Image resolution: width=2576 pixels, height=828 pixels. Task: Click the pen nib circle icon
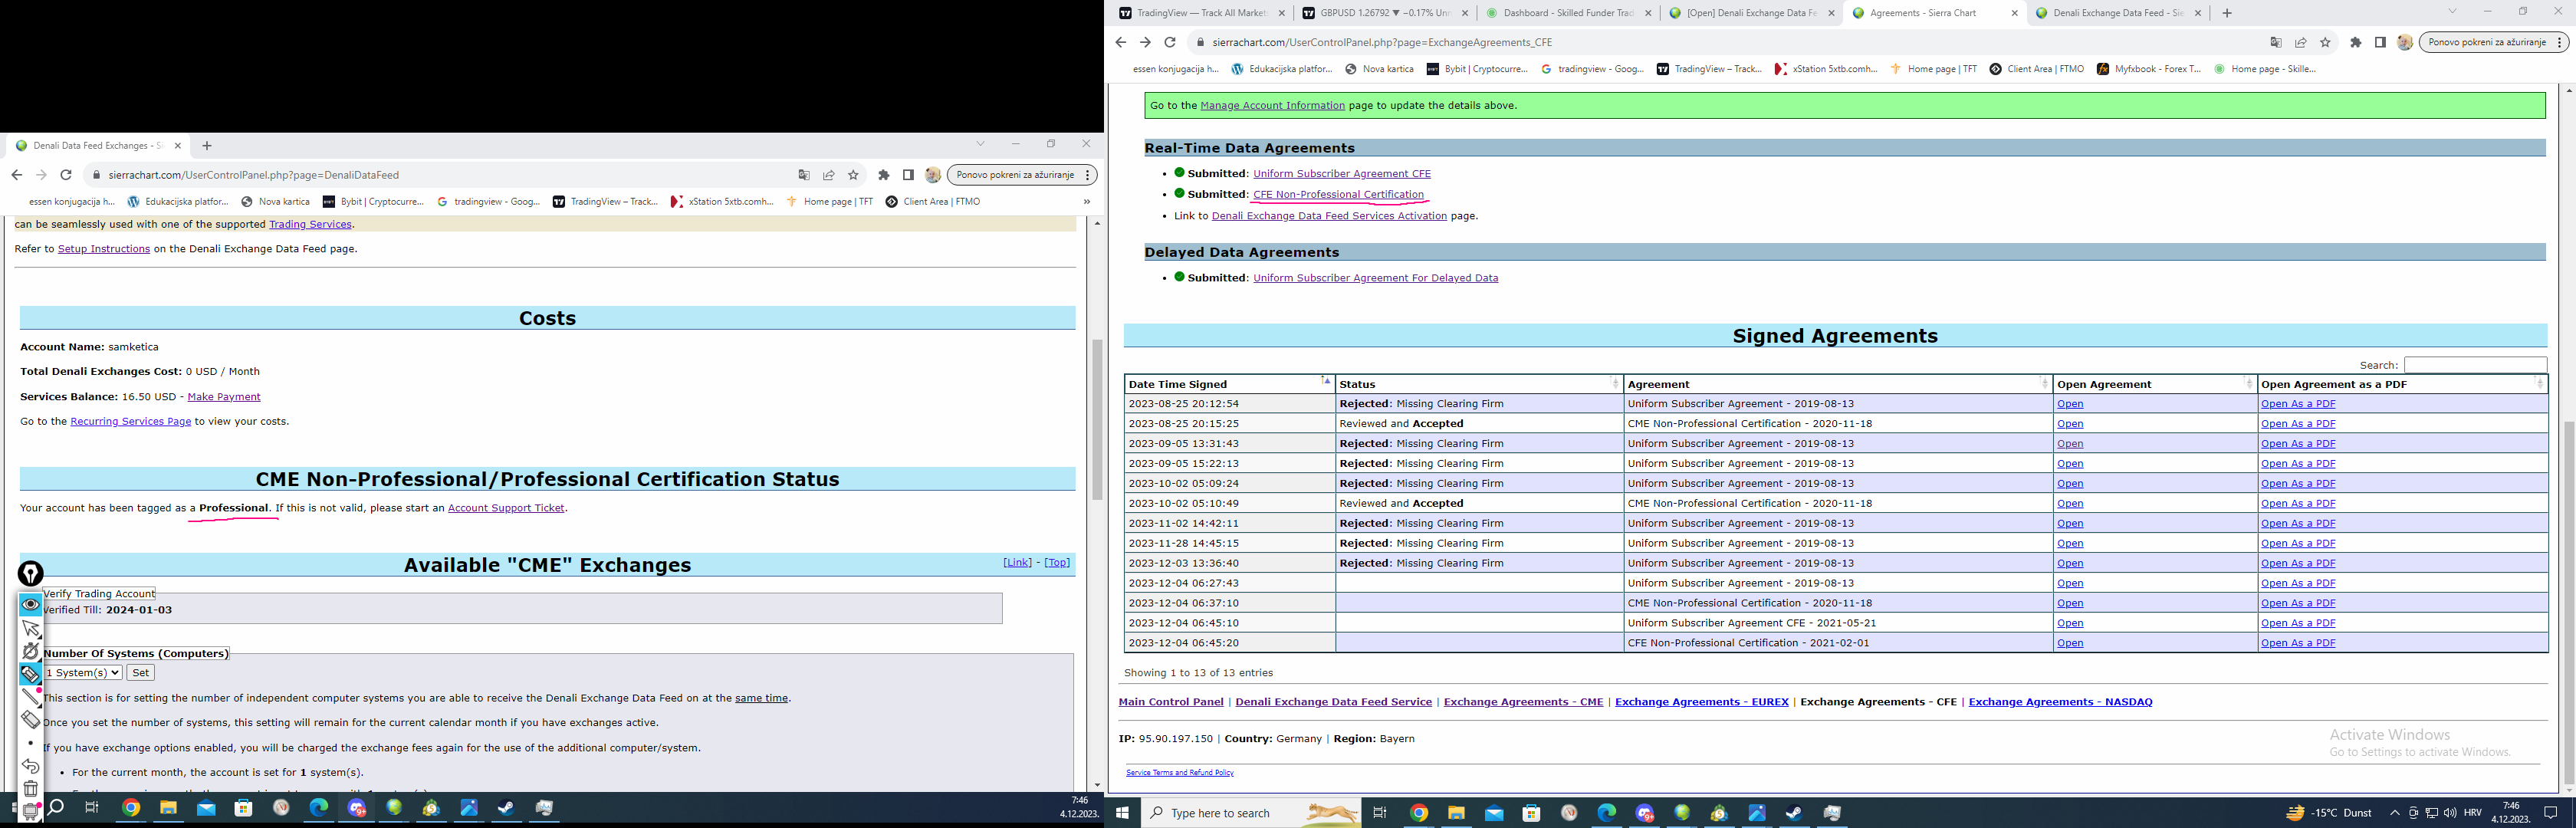[31, 573]
